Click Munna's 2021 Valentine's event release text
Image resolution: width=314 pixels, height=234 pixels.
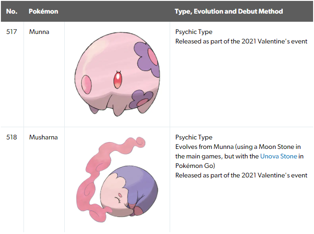[241, 41]
